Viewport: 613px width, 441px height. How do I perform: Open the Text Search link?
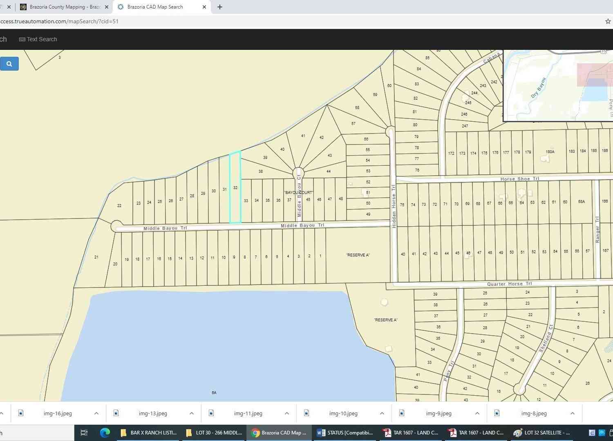click(38, 39)
